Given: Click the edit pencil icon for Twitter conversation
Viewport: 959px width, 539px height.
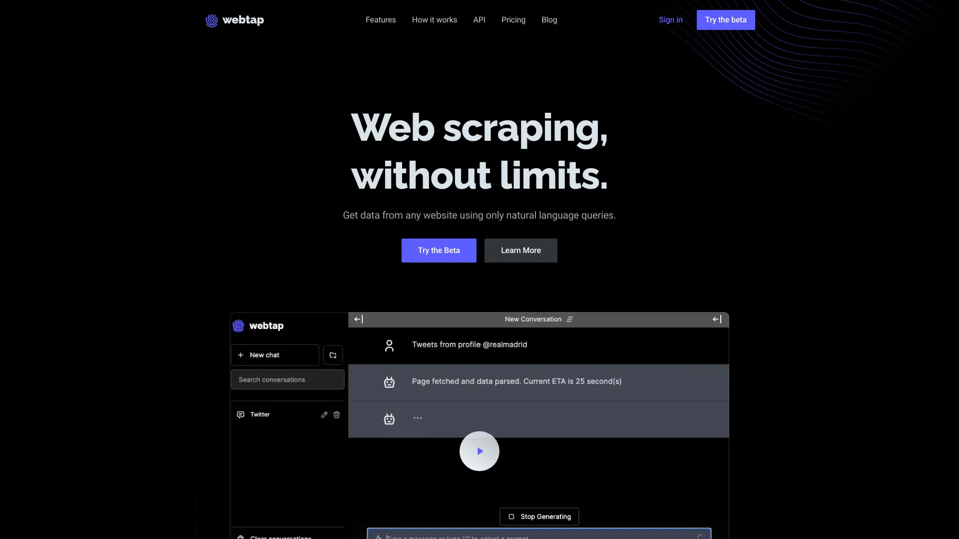Looking at the screenshot, I should tap(324, 415).
